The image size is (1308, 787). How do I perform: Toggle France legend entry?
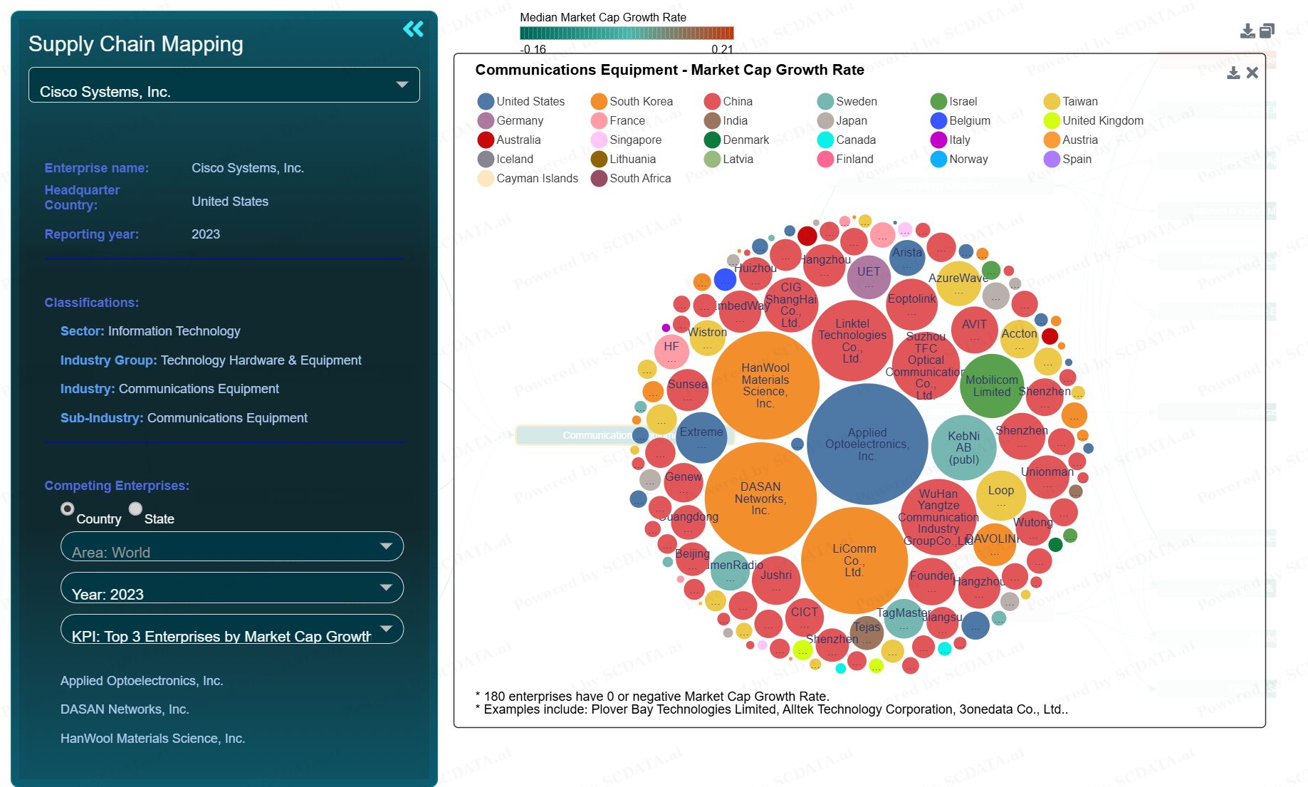[618, 121]
